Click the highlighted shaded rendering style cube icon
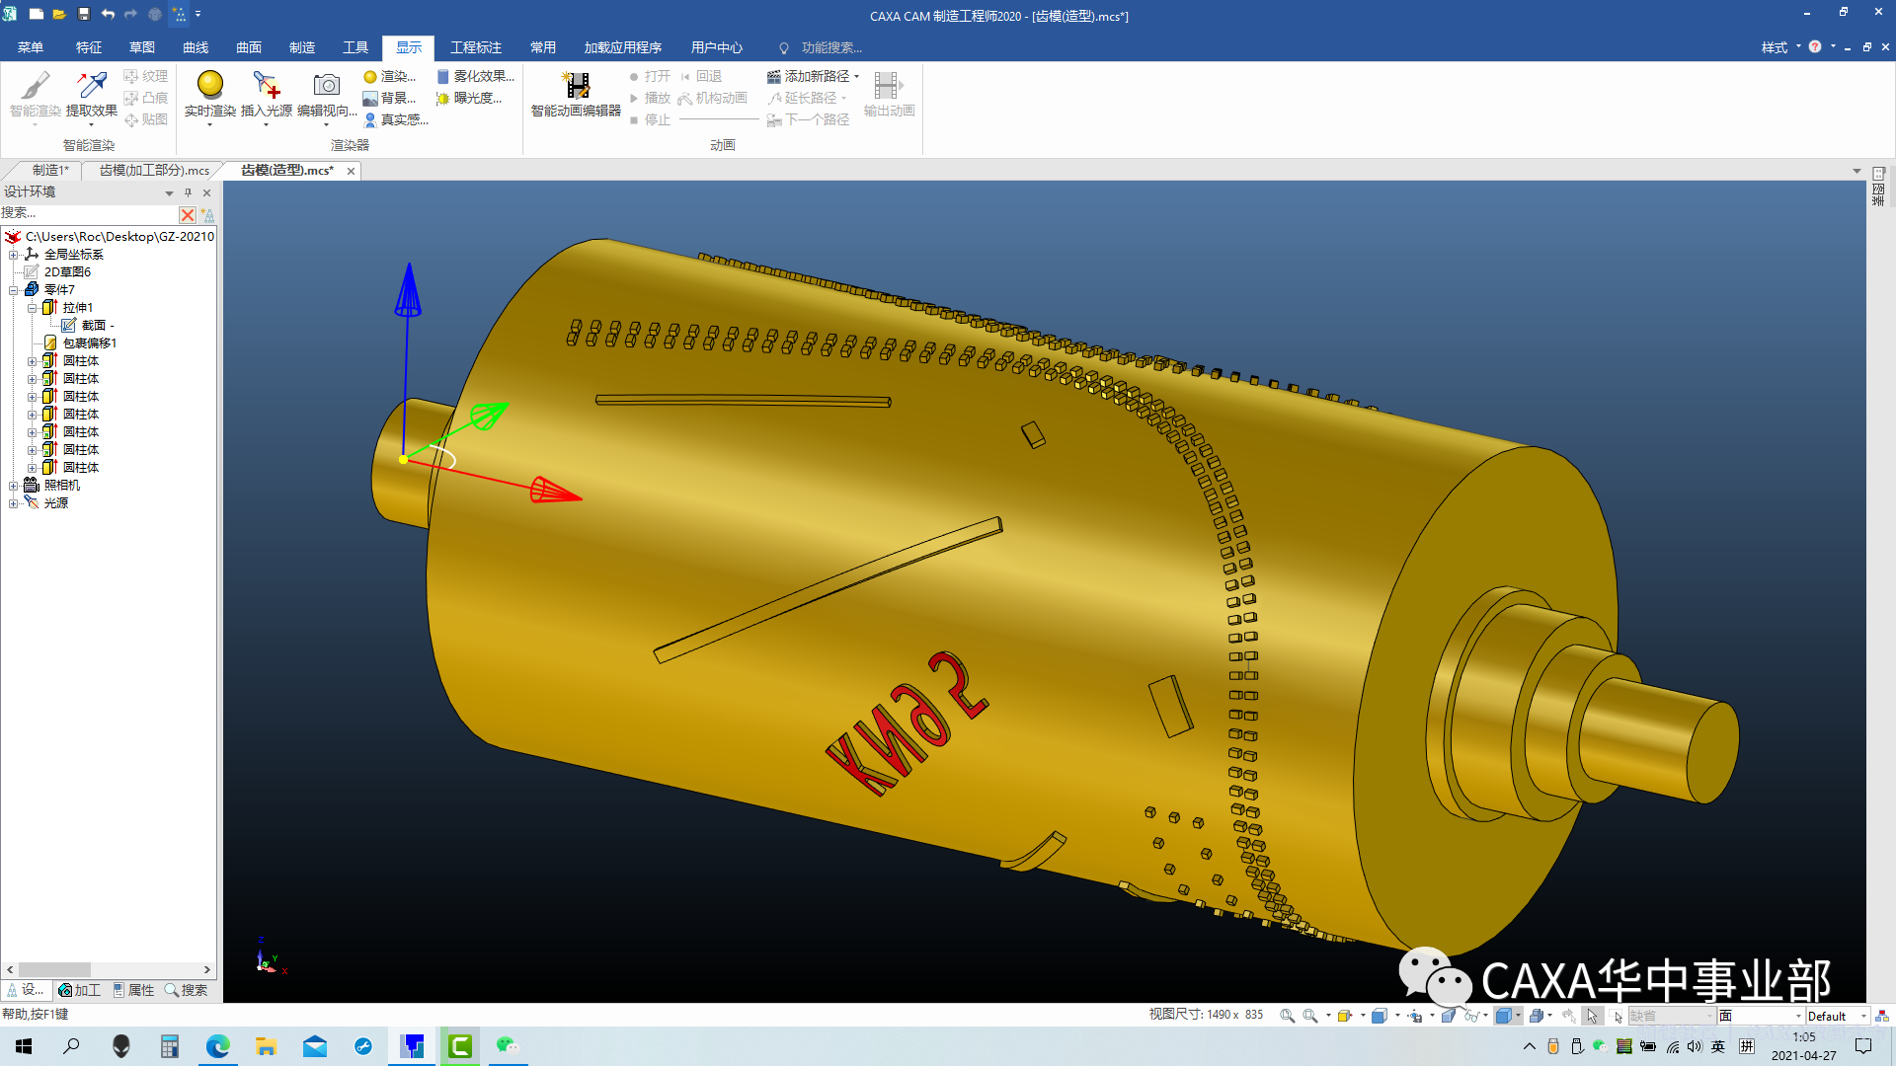Viewport: 1896px width, 1066px height. coord(1503,1016)
